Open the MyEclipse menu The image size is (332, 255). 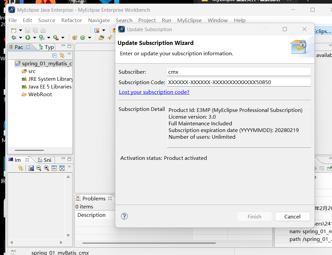pyautogui.click(x=189, y=20)
